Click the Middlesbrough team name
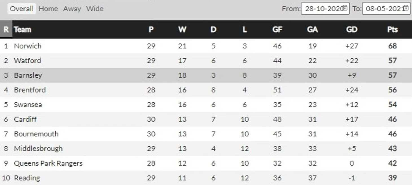The height and width of the screenshot is (185, 412). point(38,149)
